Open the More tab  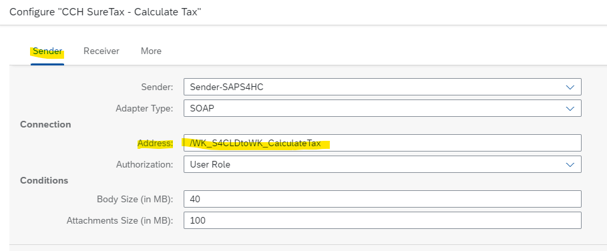(151, 51)
